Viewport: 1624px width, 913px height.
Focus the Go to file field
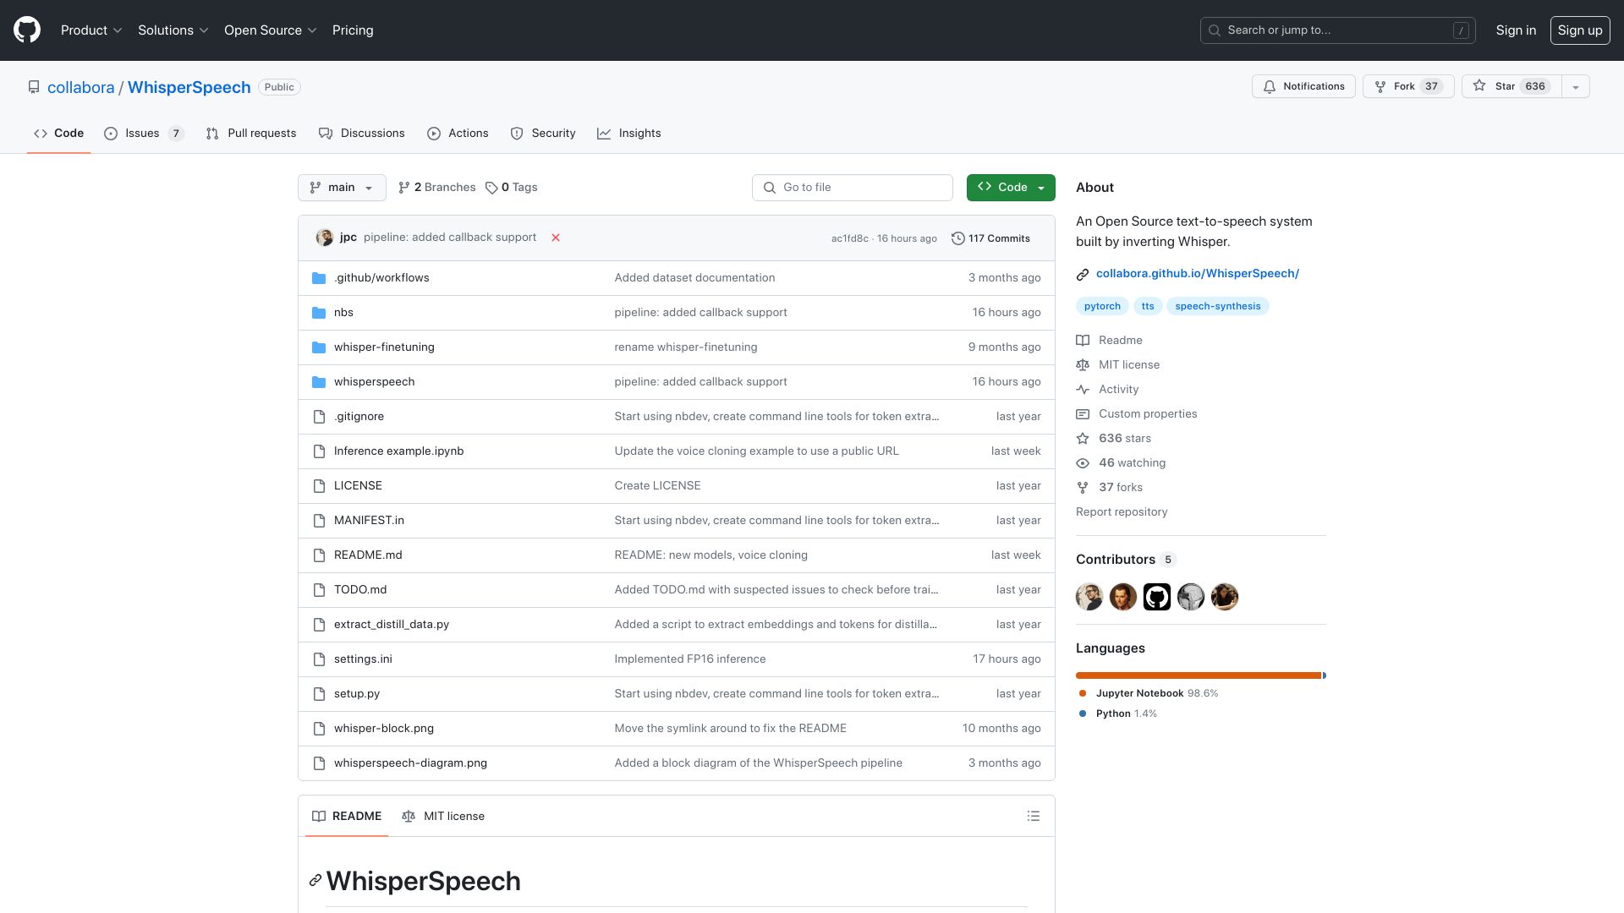coord(852,188)
